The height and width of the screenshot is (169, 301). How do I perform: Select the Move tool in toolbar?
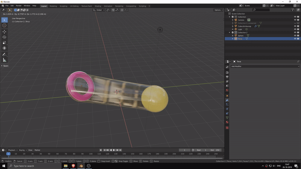(5, 32)
